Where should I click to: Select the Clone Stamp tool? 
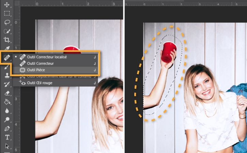coord(7,75)
